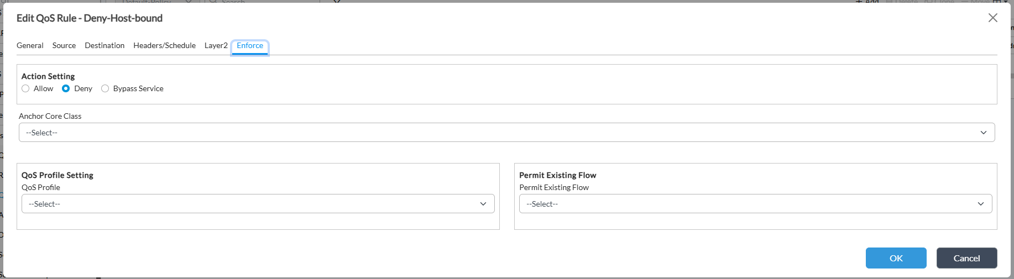The width and height of the screenshot is (1014, 279).
Task: Select the Enforce tab
Action: pos(250,46)
